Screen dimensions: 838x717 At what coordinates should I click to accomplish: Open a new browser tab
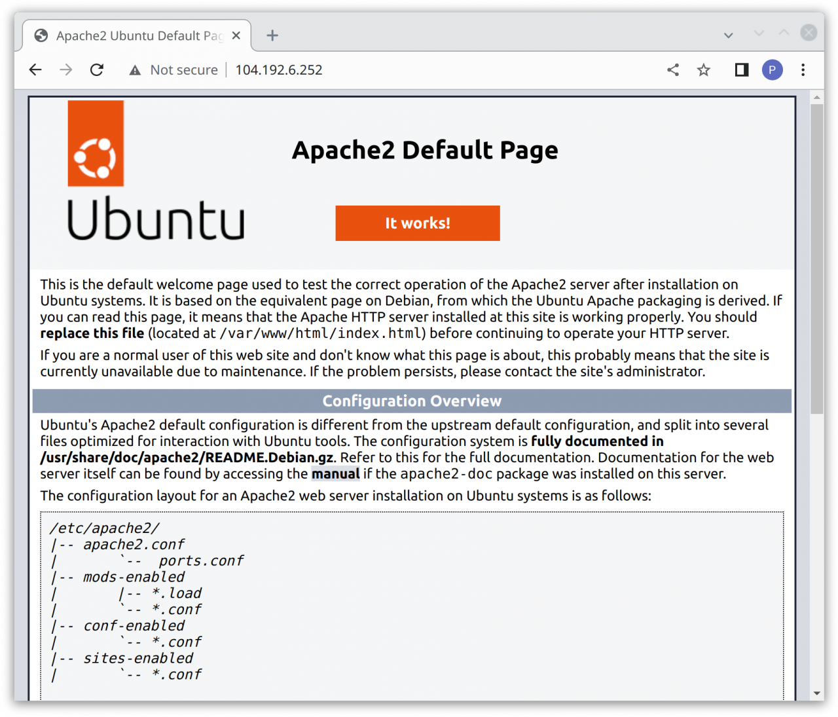pyautogui.click(x=272, y=35)
